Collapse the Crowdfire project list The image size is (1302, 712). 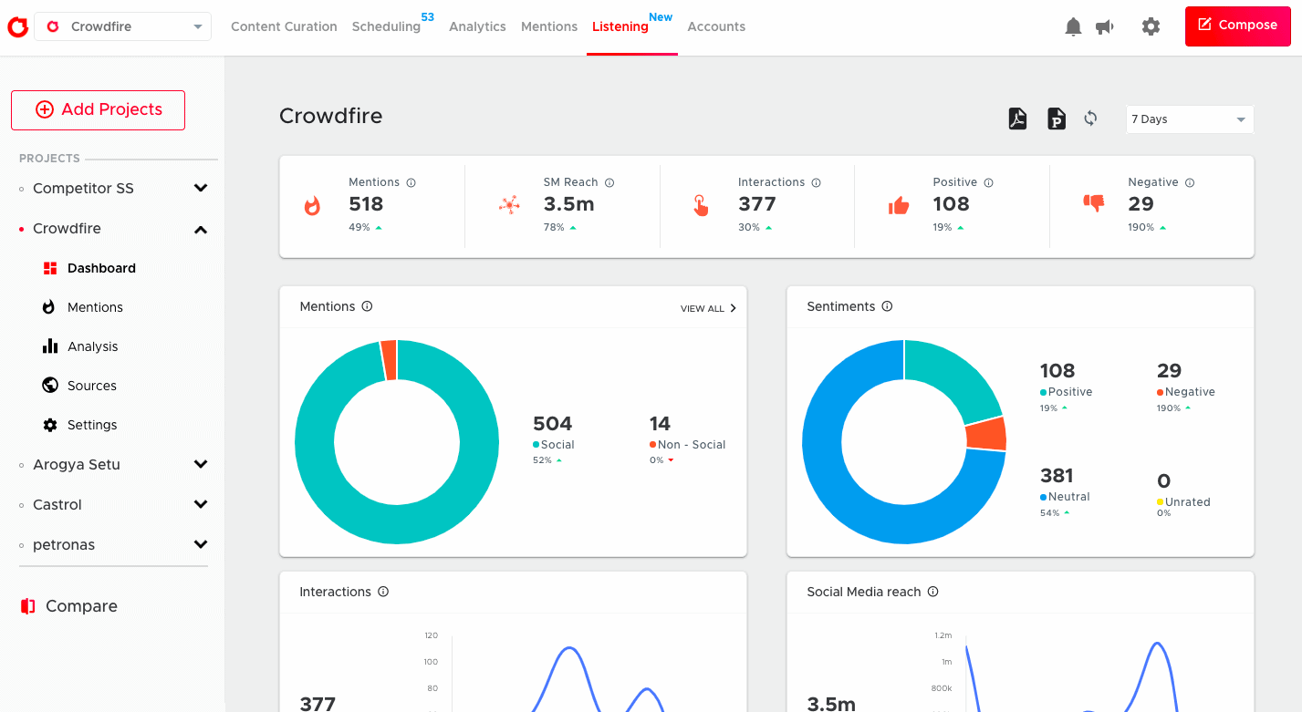tap(200, 229)
